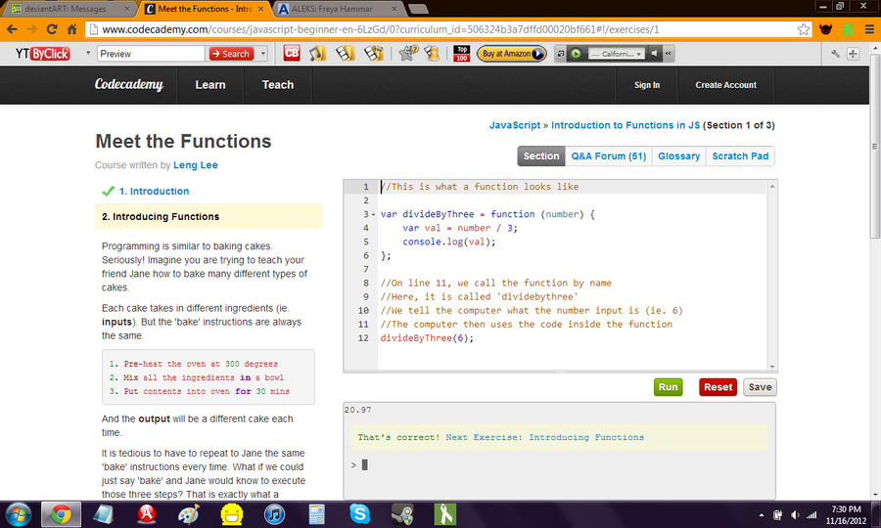Screen dimensions: 881x528
Task: Switch to the deviantART: Messages tab
Action: pyautogui.click(x=65, y=9)
